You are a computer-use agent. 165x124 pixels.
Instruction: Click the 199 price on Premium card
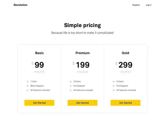[x=83, y=65]
